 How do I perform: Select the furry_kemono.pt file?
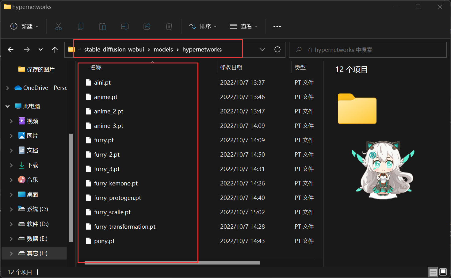[116, 184]
